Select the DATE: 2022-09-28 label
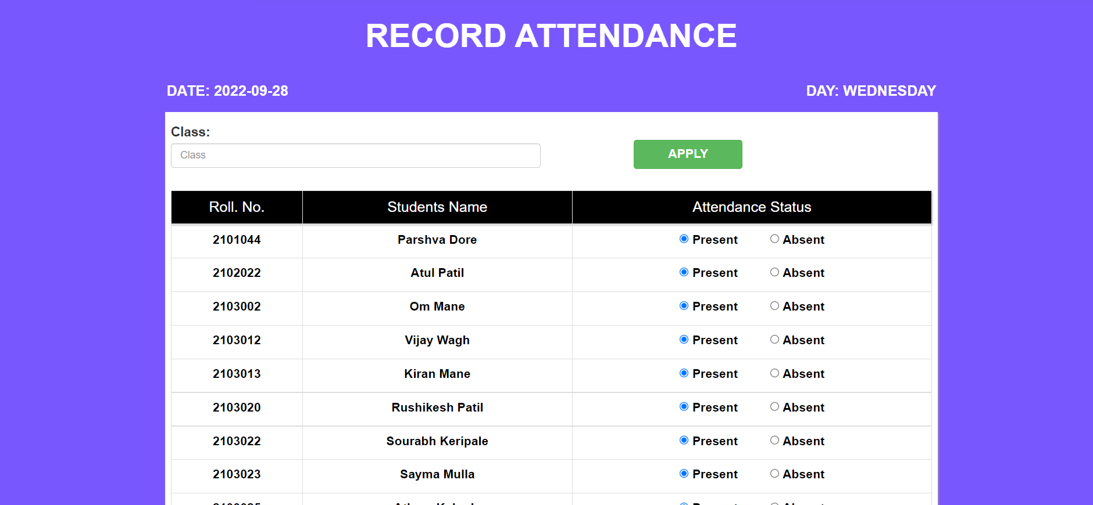The height and width of the screenshot is (505, 1093). click(227, 91)
